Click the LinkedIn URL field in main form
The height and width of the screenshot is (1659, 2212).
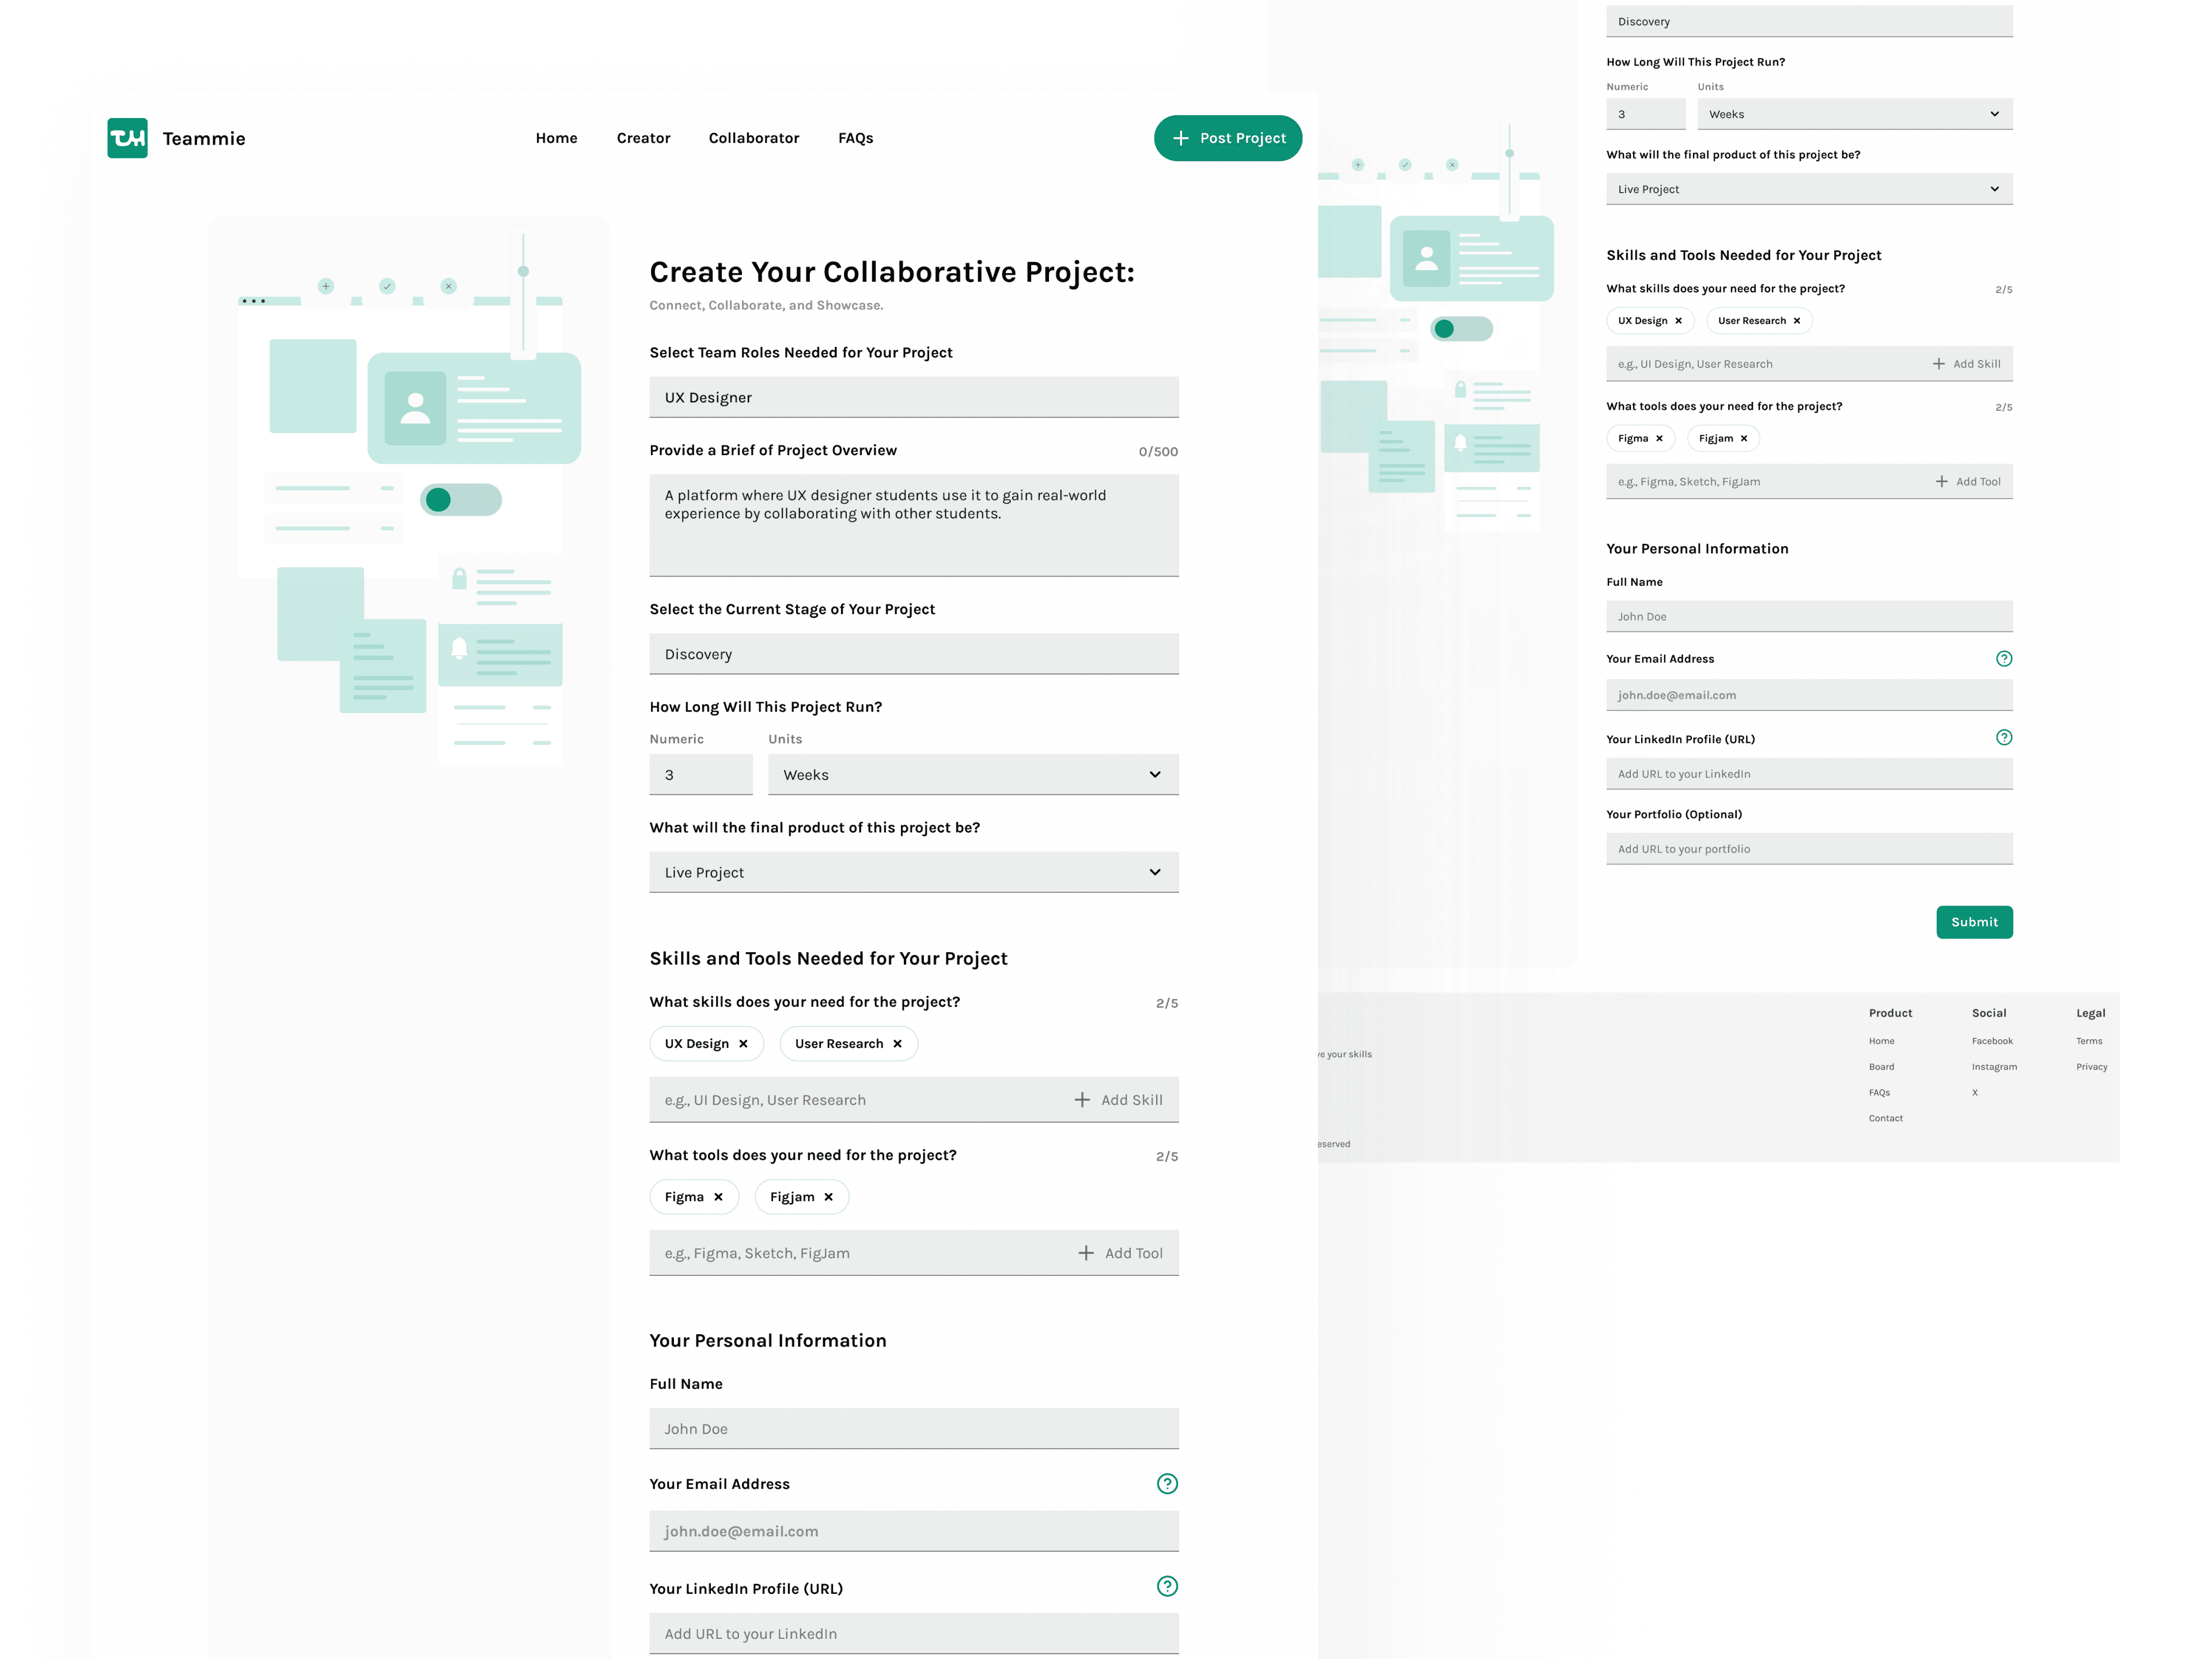click(x=913, y=1633)
